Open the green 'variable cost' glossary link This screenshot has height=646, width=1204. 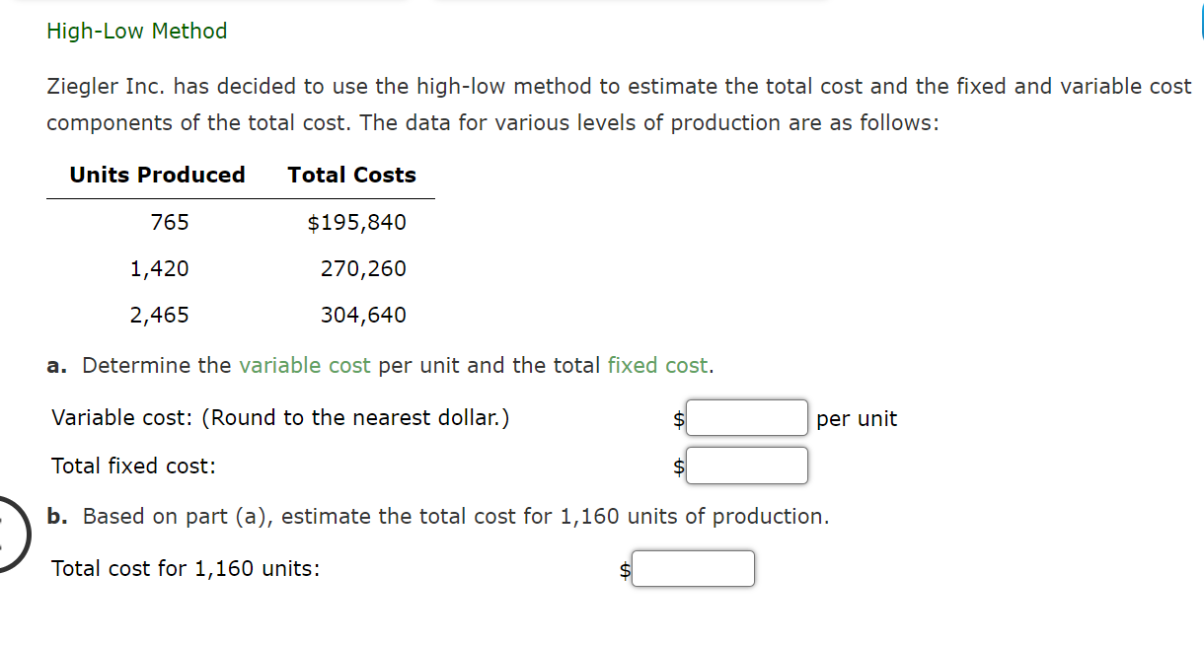click(x=305, y=366)
